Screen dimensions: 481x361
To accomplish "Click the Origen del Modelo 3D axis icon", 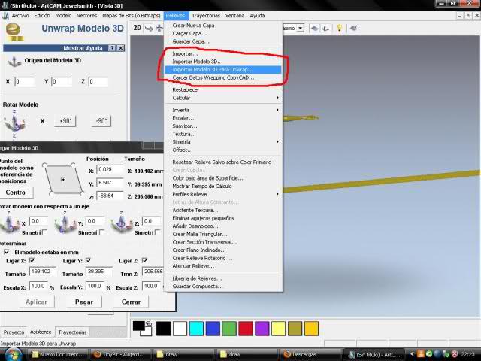I will 14,61.
